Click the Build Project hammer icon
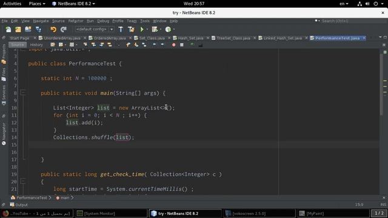The height and width of the screenshot is (218, 388). tap(121, 30)
